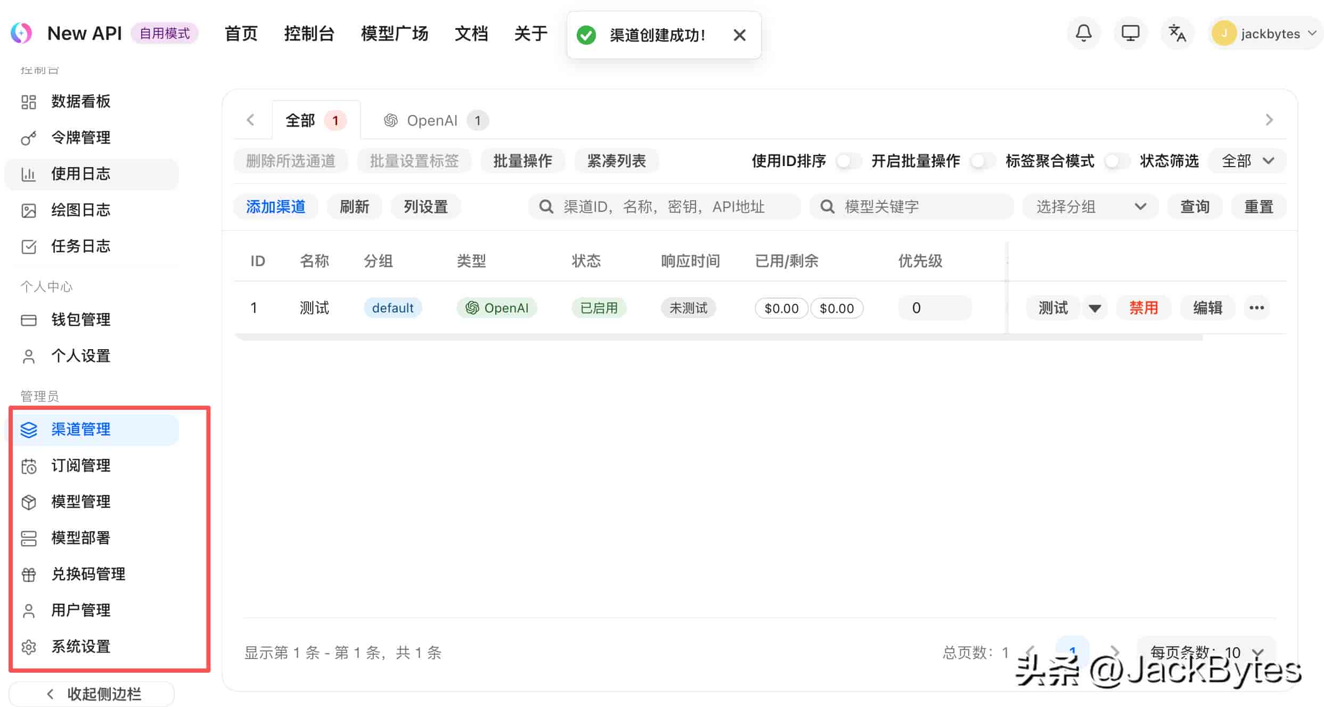This screenshot has height=709, width=1324.
Task: Edit the priority value 0 field
Action: [935, 308]
